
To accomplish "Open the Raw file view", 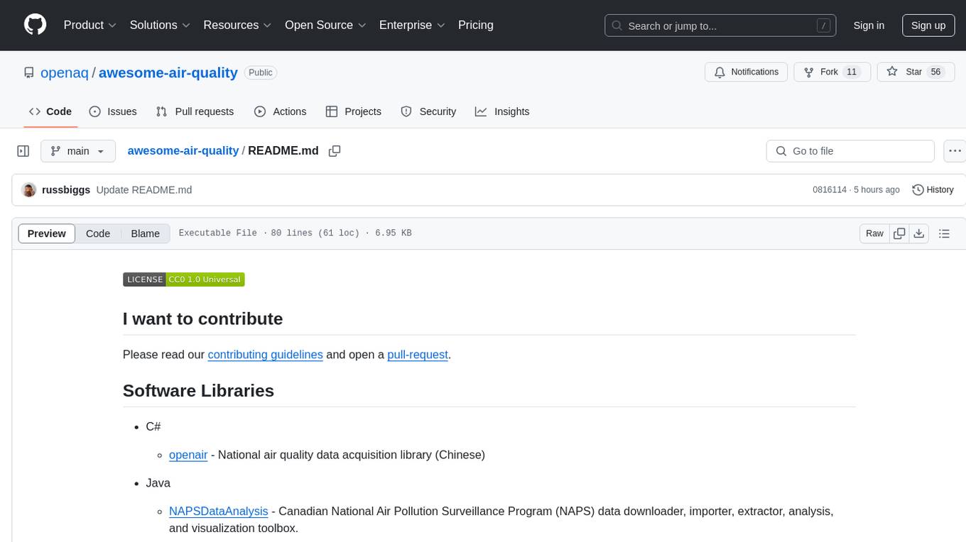I will coord(874,233).
